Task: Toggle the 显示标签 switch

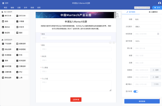Action: coord(136,91)
